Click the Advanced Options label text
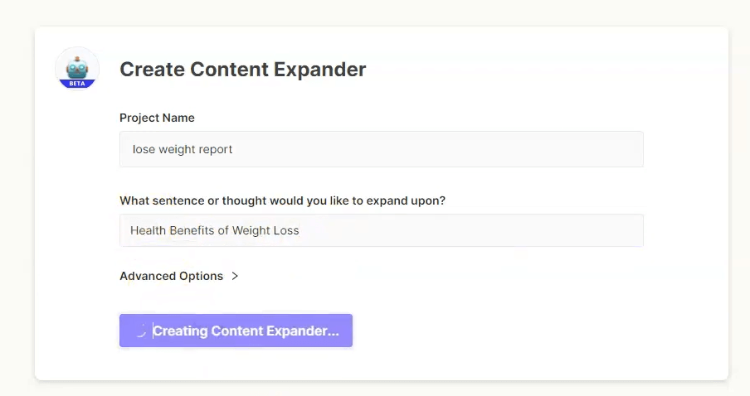Image resolution: width=750 pixels, height=396 pixels. click(171, 276)
